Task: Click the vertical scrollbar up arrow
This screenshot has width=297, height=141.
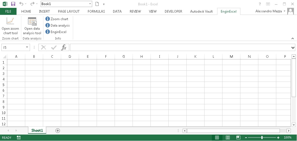Action: [x=294, y=56]
